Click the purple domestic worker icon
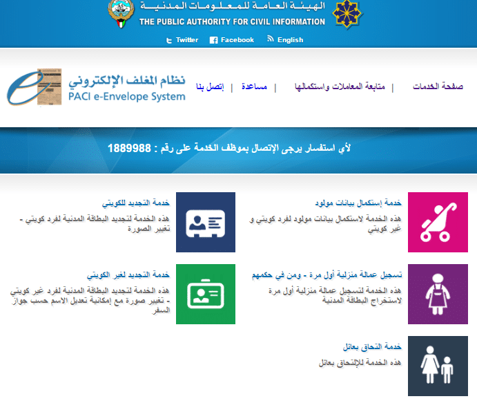Image resolution: width=477 pixels, height=401 pixels. click(x=438, y=294)
